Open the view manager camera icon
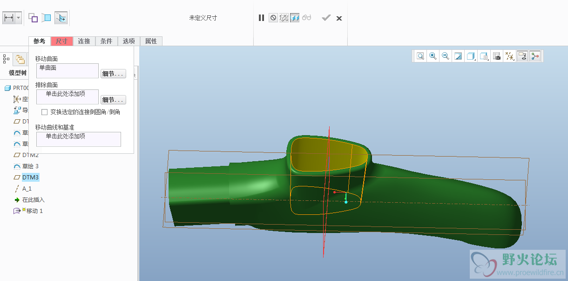This screenshot has height=281, width=568. click(x=497, y=56)
